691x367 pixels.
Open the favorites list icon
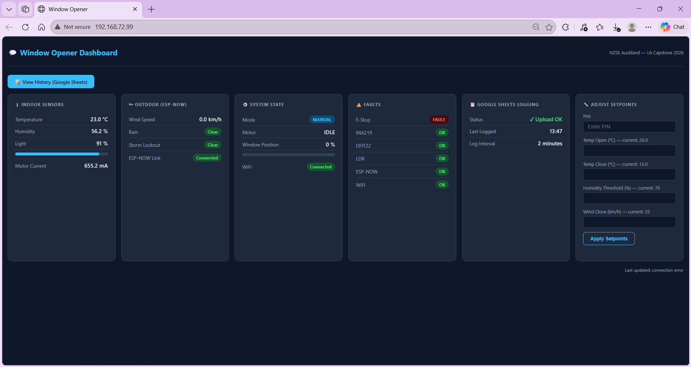tap(600, 27)
